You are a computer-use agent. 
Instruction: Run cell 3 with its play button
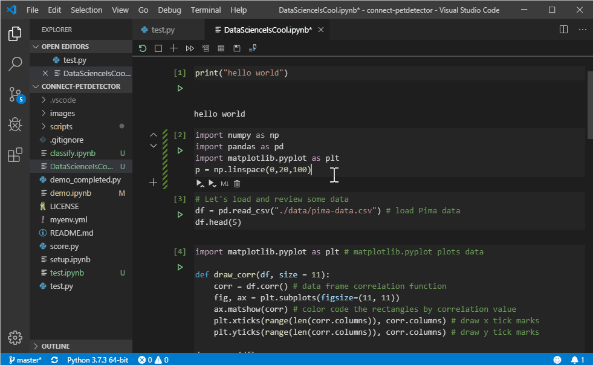click(180, 215)
